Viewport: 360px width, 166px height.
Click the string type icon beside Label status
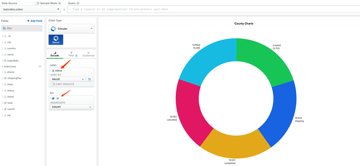[x=53, y=71]
